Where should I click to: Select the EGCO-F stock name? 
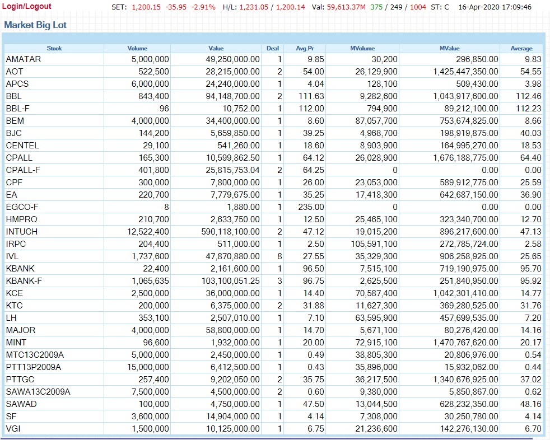(22, 207)
